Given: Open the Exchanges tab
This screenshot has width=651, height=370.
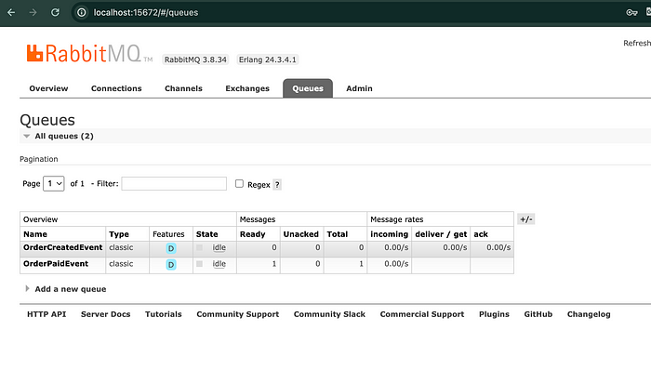Looking at the screenshot, I should [x=247, y=88].
